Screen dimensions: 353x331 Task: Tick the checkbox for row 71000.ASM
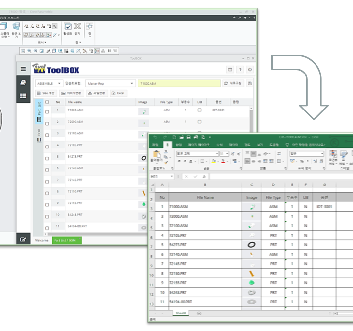pyautogui.click(x=47, y=111)
